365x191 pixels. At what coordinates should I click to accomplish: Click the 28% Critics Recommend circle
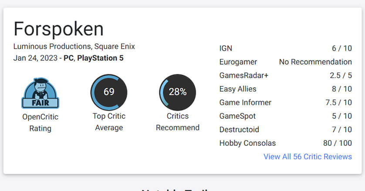178,92
